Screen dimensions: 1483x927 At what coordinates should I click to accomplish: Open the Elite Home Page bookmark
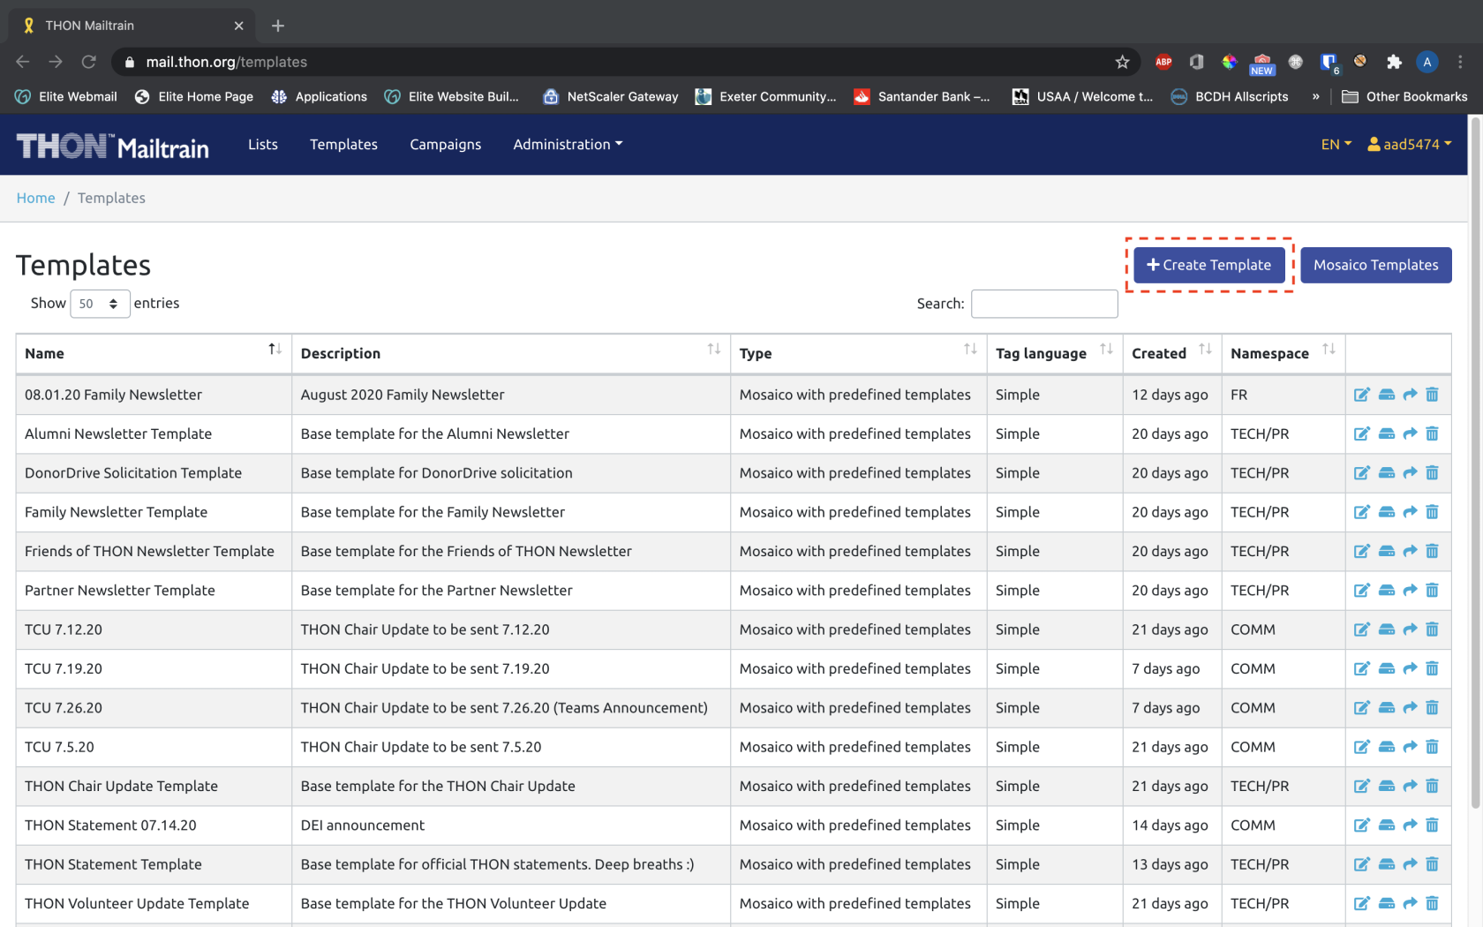click(193, 96)
